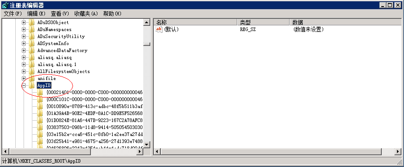
Task: Click the AdvancedDataFactory folder icon
Action: pyautogui.click(x=32, y=51)
